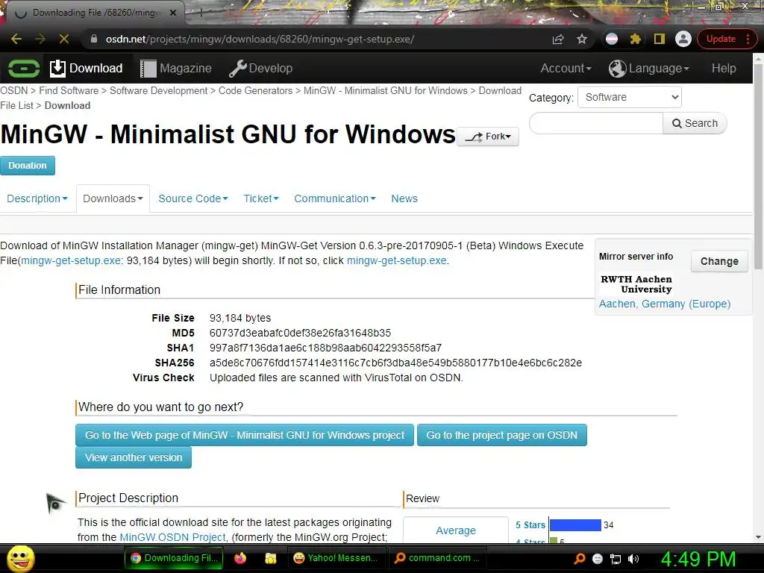Open the Chrome profile avatar
The image size is (764, 573).
[x=683, y=39]
